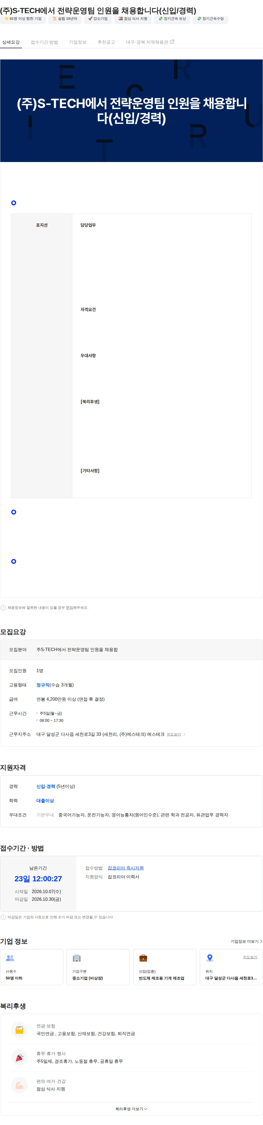
Task: Click the start date 2026.10.07(수)
Action: pyautogui.click(x=46, y=891)
